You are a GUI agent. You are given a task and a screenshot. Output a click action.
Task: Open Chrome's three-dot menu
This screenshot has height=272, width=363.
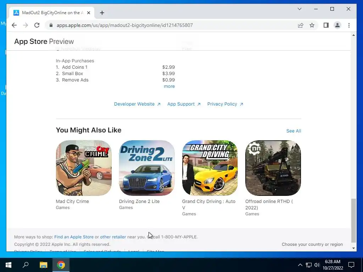tap(349, 25)
